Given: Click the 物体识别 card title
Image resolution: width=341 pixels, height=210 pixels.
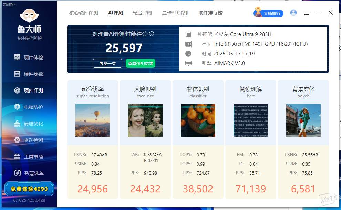Looking at the screenshot, I should coord(198,89).
